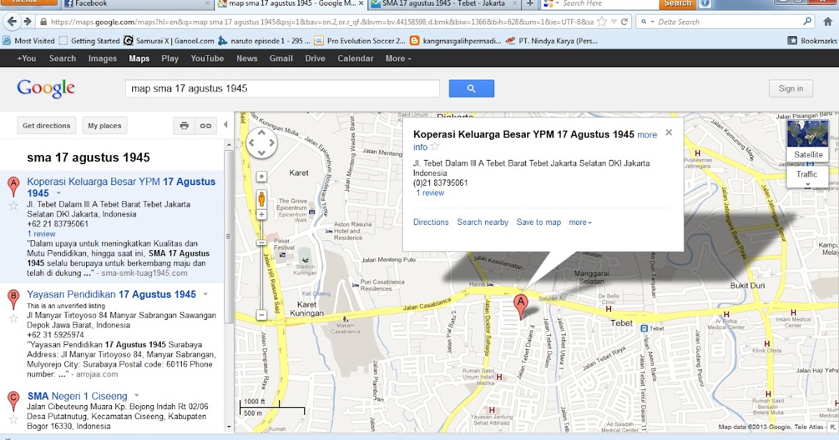Click the Google Maps search input field
This screenshot has height=440, width=839.
pyautogui.click(x=282, y=89)
